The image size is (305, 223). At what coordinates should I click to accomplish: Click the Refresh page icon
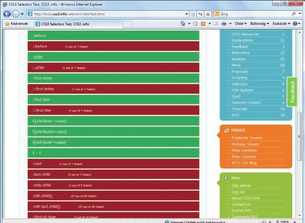tap(200, 14)
